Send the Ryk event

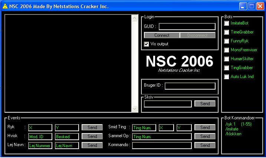[92, 128]
